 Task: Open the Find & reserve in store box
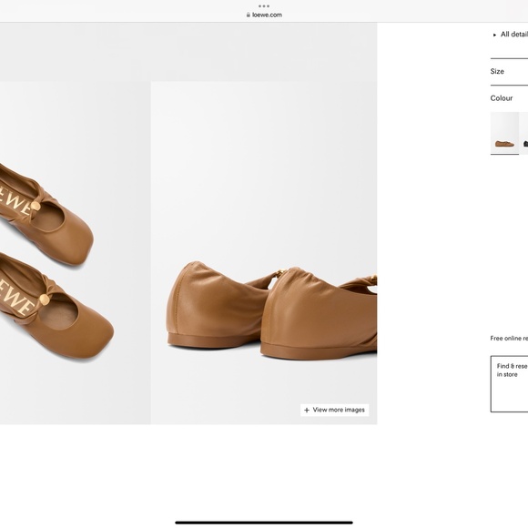509,384
